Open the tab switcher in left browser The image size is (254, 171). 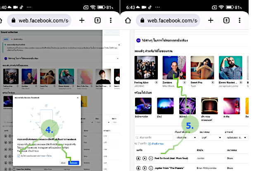(97, 20)
